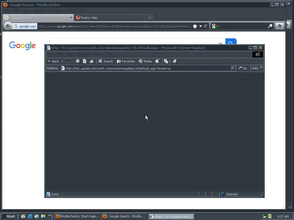
Task: Click the IE icon in the title bar
Action: coord(48,48)
